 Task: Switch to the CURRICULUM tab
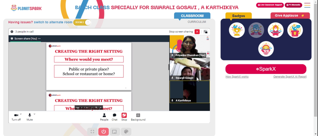coord(197,22)
